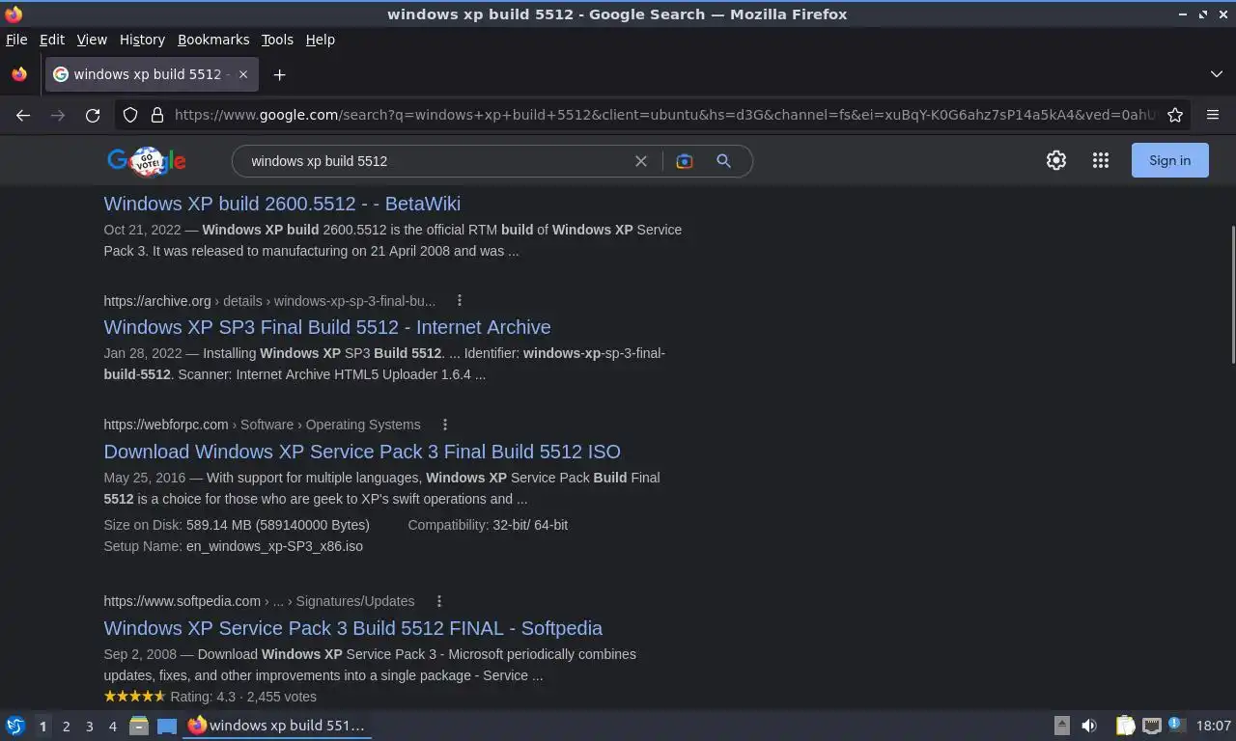The height and width of the screenshot is (741, 1236).
Task: Click the 18:07 taskbar clock
Action: (1214, 726)
